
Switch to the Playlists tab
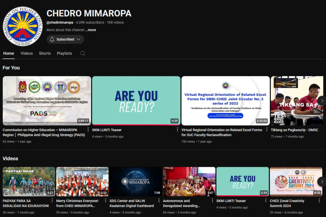click(x=64, y=53)
